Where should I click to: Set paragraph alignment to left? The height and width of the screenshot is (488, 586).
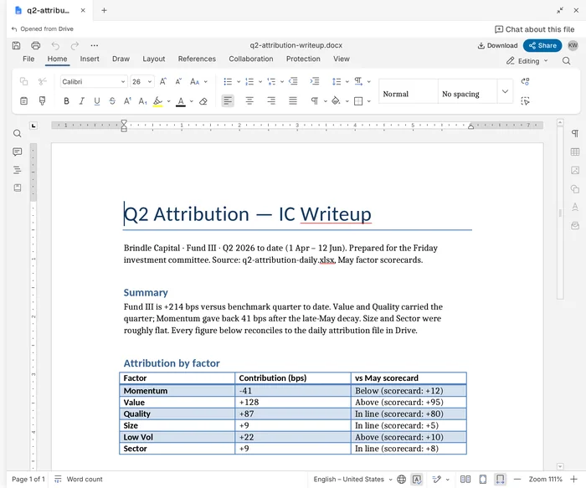pos(228,101)
